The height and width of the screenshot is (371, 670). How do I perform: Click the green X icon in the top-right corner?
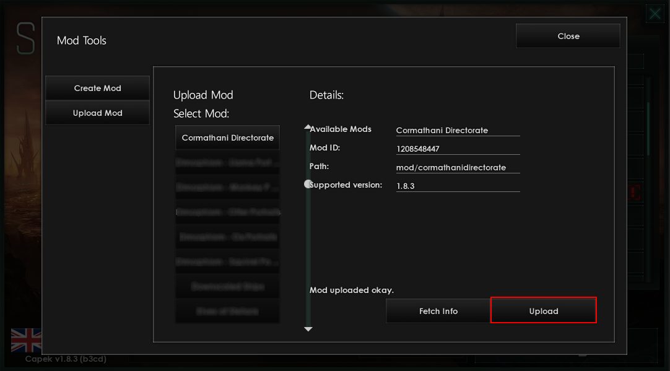(x=655, y=14)
